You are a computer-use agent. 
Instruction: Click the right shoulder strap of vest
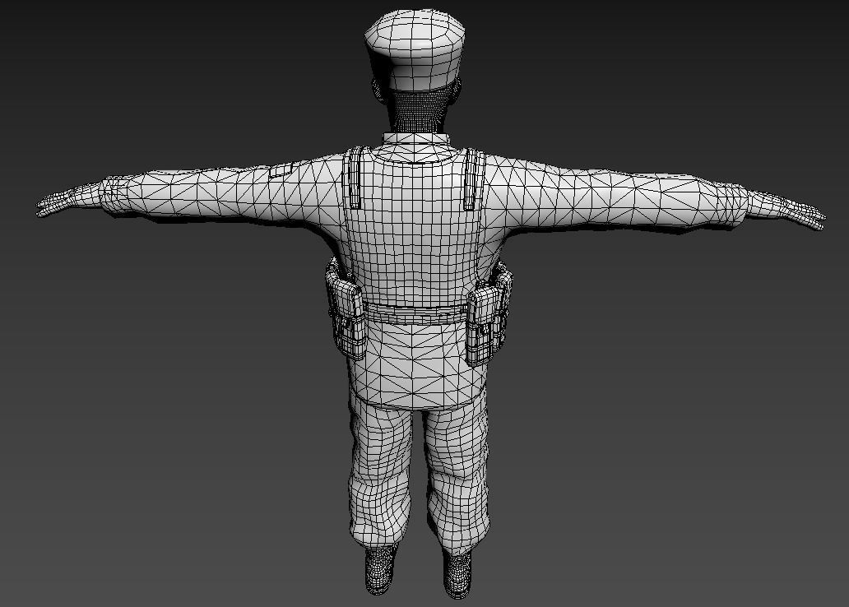coord(473,179)
